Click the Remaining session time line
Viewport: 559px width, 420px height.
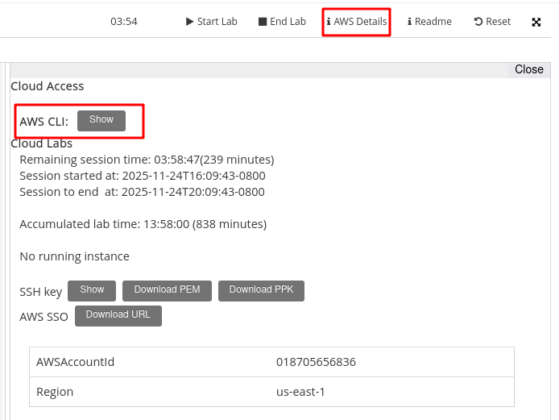coord(147,160)
